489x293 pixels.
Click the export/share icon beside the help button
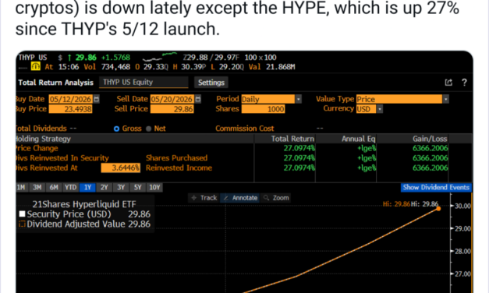tap(448, 83)
